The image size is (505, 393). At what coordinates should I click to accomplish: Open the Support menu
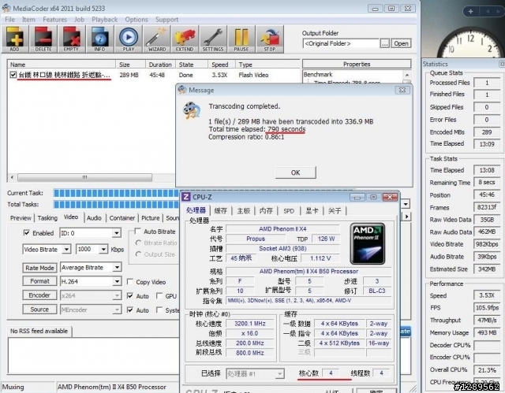tap(166, 20)
